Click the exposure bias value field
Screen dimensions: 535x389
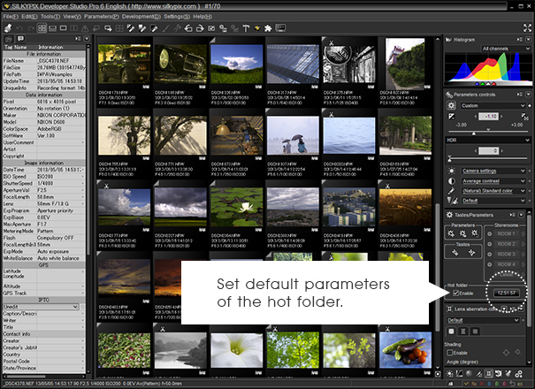489,117
